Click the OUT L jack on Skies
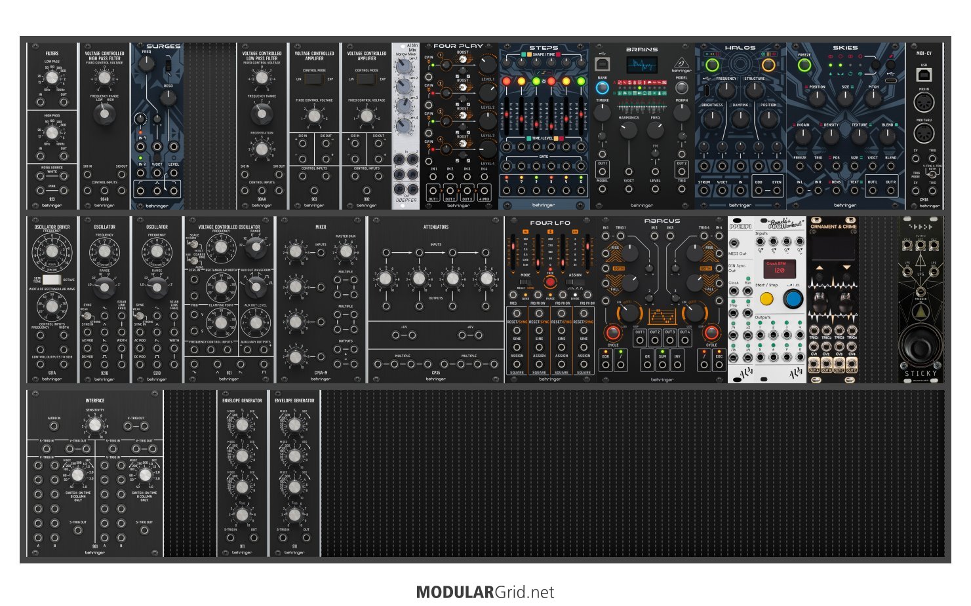The height and width of the screenshot is (606, 971). (x=872, y=191)
